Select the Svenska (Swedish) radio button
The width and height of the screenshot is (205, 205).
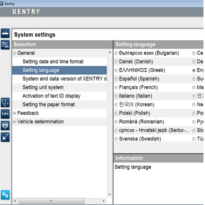pos(116,139)
